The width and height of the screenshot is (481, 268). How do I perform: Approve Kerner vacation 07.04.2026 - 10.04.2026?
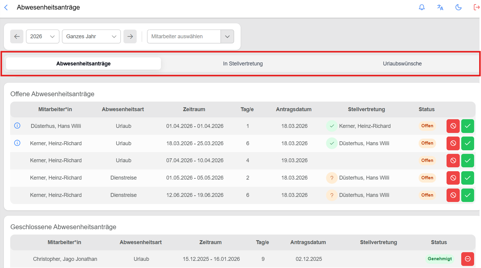467,161
